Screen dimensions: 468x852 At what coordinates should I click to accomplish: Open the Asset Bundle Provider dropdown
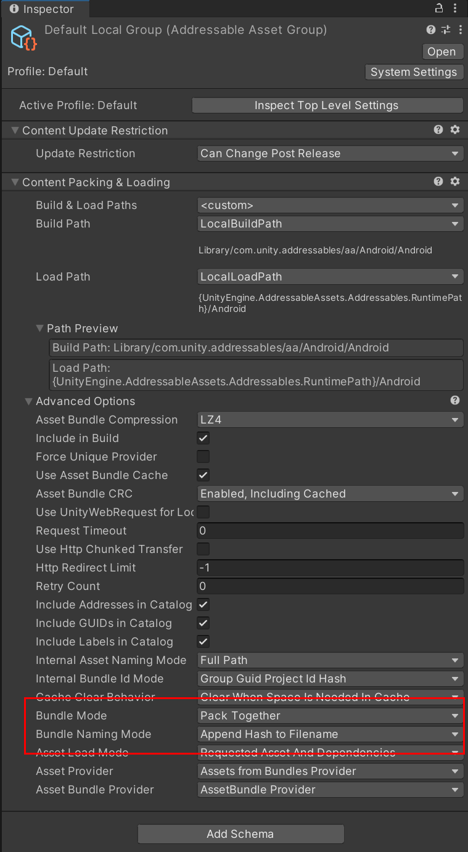330,790
